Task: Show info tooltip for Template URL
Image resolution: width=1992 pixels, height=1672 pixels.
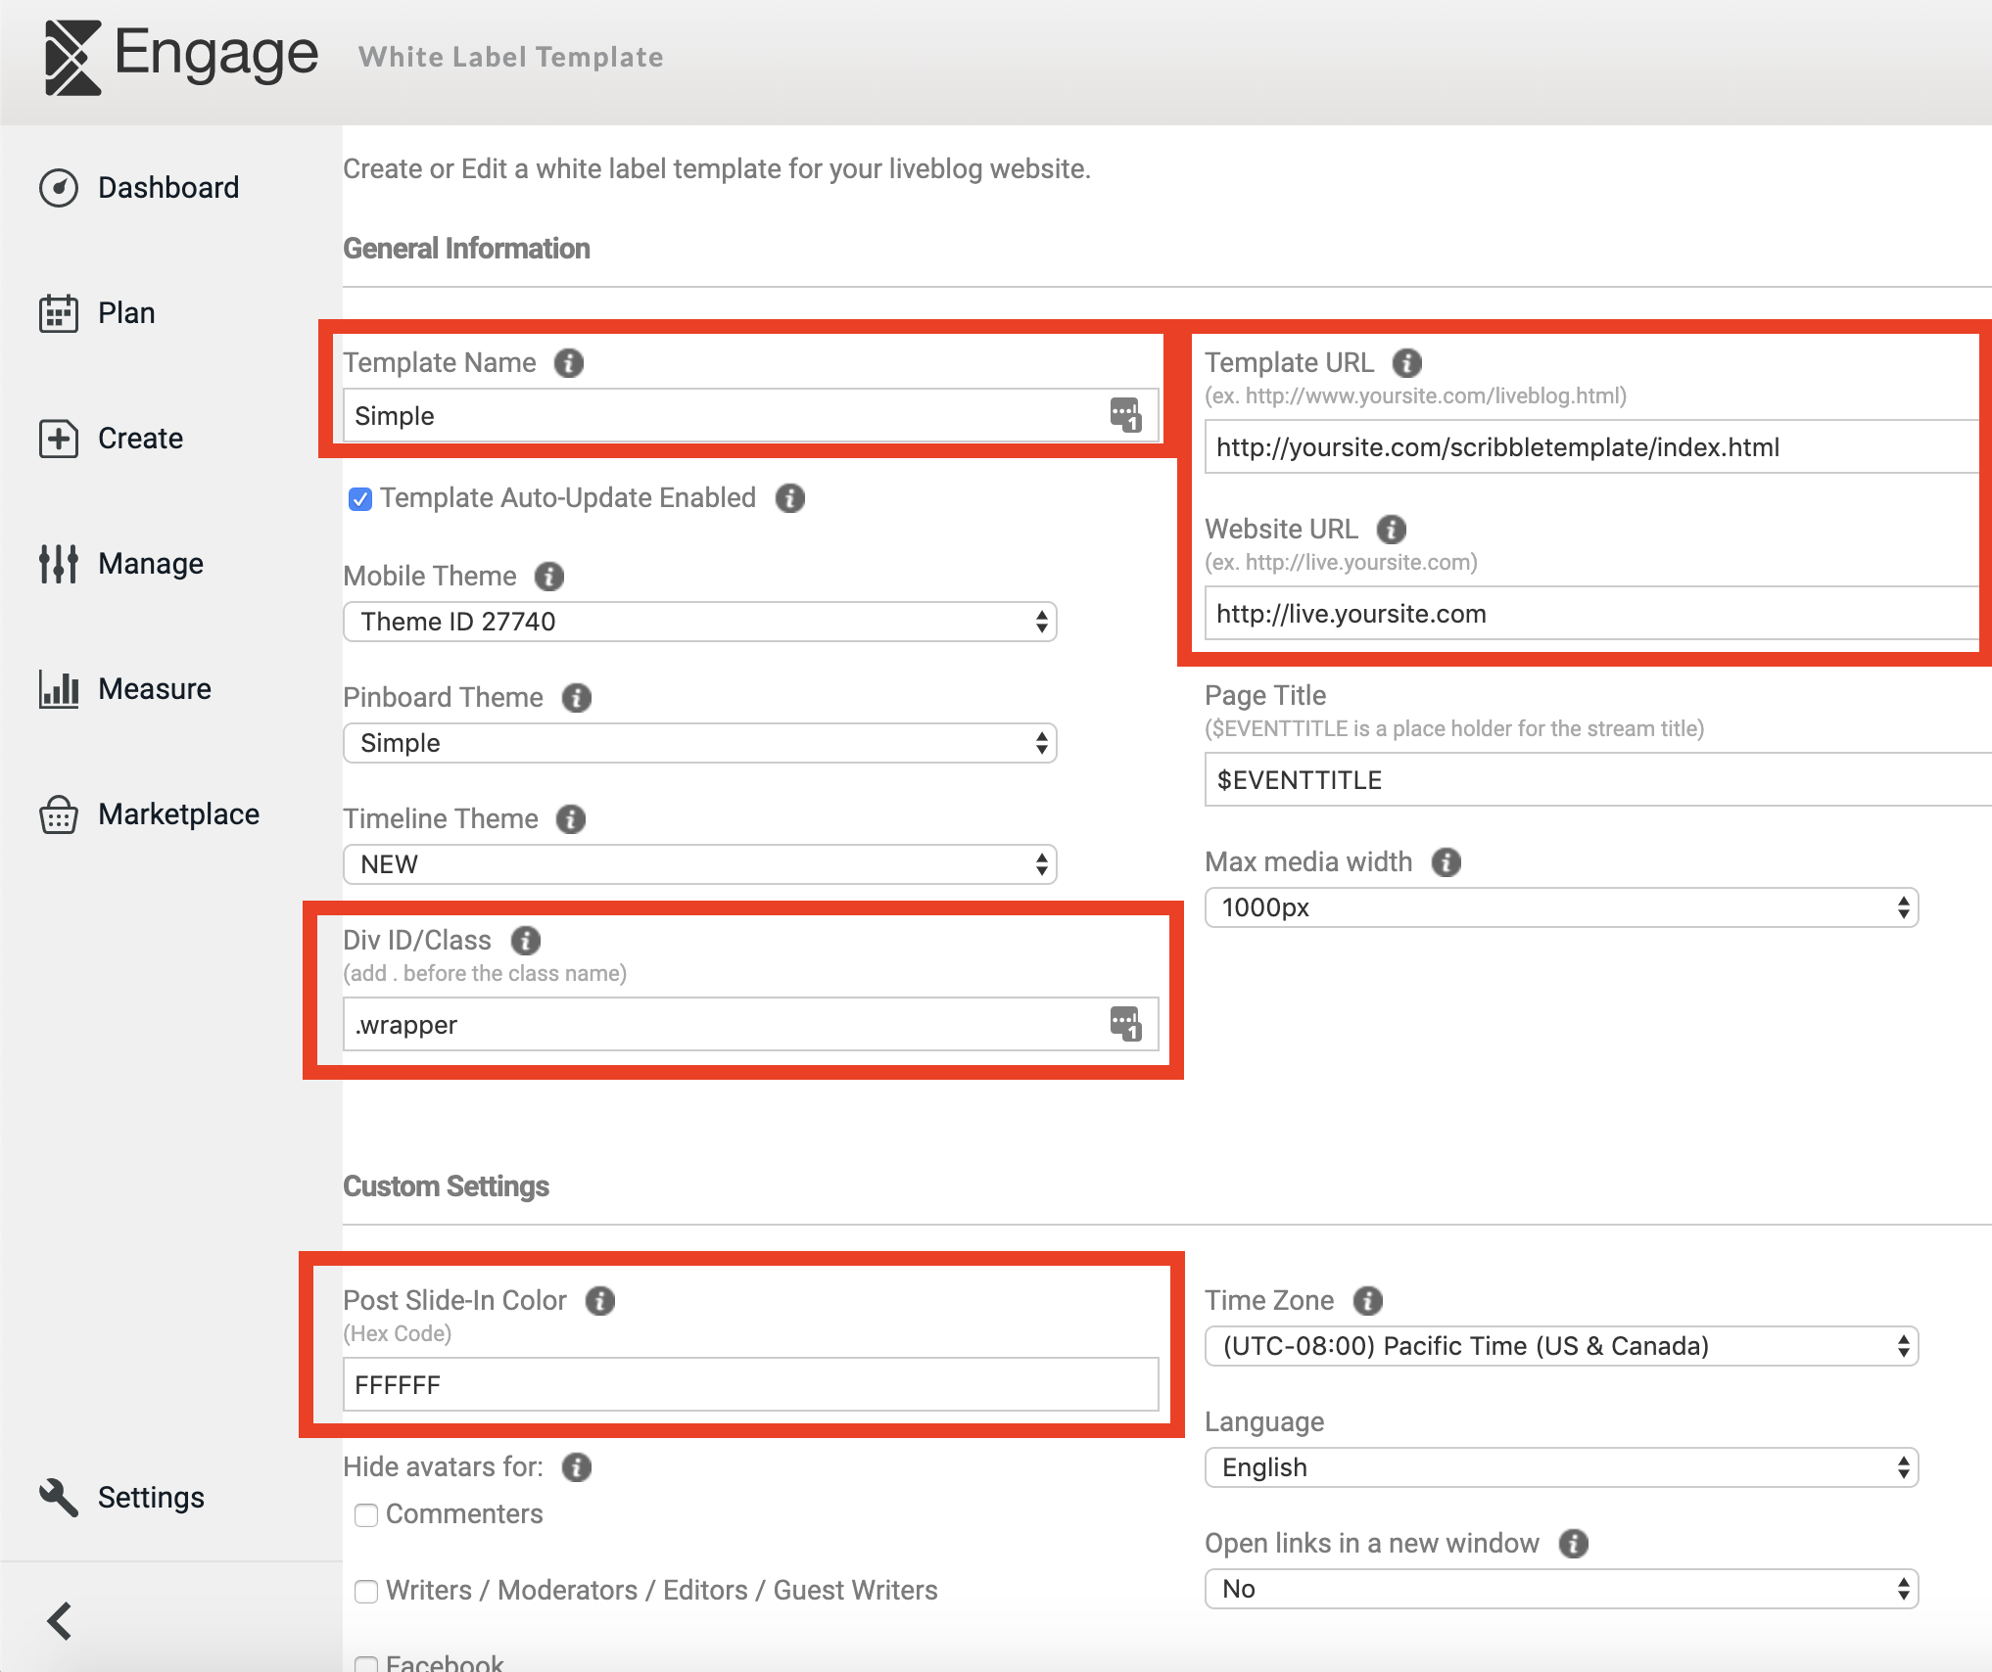Action: [1407, 363]
